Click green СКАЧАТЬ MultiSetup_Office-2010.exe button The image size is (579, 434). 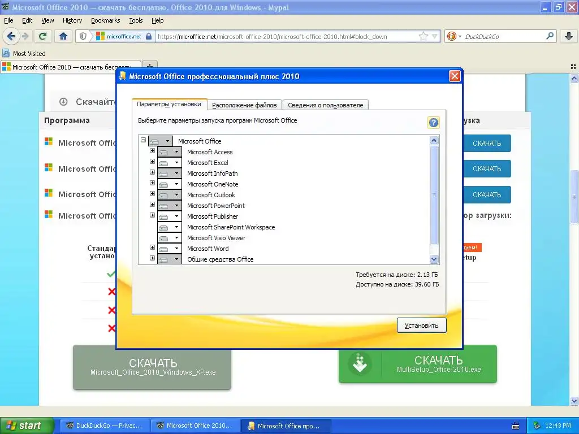pyautogui.click(x=418, y=364)
